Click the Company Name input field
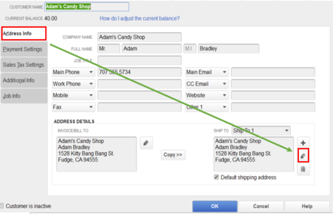The height and width of the screenshot is (214, 333). 139,37
